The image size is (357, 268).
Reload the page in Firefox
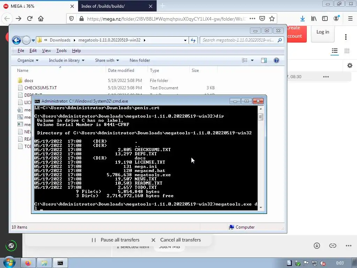[30, 18]
